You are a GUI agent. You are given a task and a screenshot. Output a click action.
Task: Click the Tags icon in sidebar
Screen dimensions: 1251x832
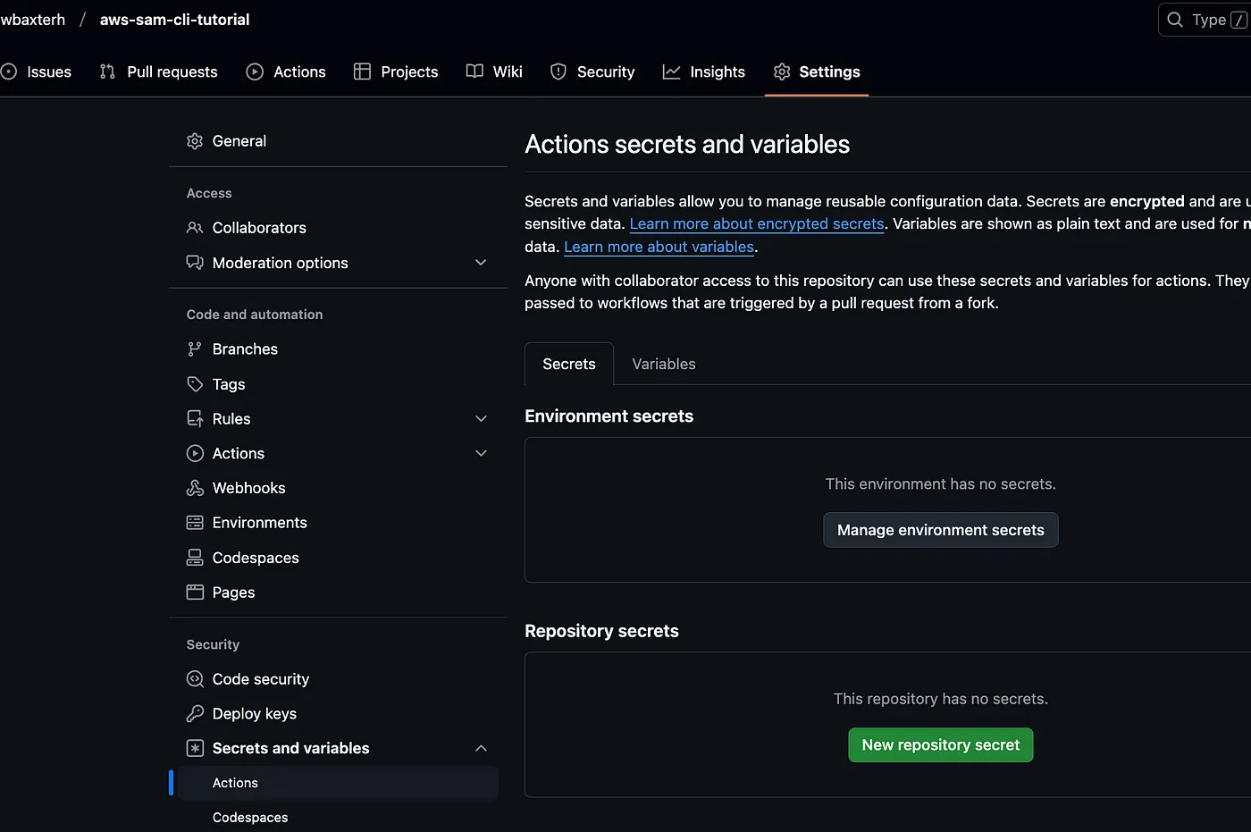195,384
